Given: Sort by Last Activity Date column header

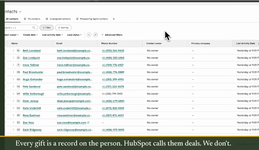Looking at the screenshot, I should [x=245, y=44].
